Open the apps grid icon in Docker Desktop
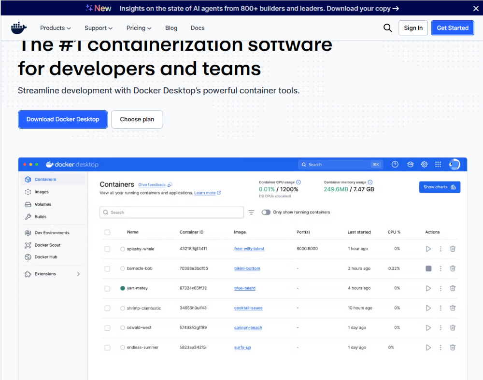The image size is (483, 380). tap(438, 165)
